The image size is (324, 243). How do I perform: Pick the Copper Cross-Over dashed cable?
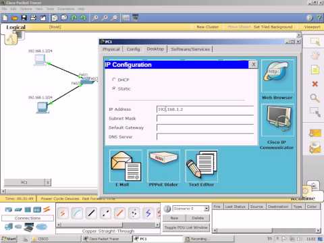pyautogui.click(x=105, y=213)
